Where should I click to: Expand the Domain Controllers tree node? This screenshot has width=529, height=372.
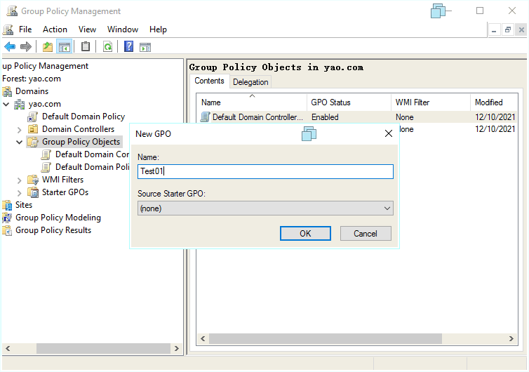[x=20, y=129]
